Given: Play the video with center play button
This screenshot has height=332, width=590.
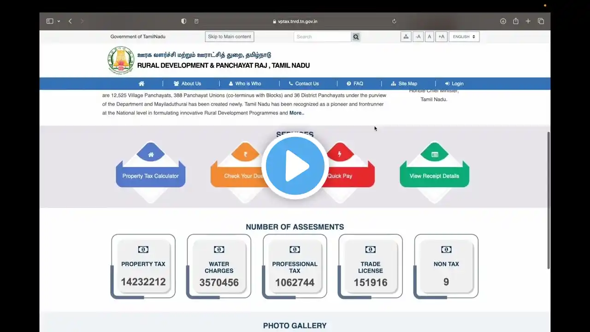Looking at the screenshot, I should click(x=295, y=166).
